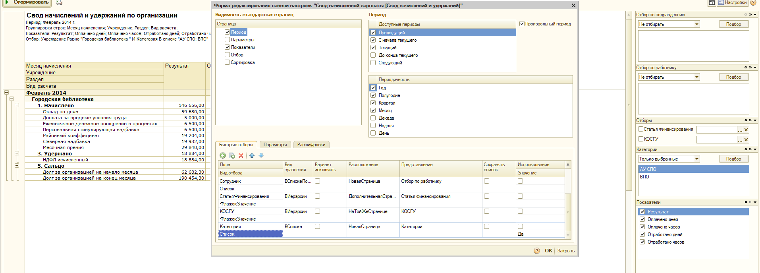The image size is (760, 273).
Task: Click the copy row icon in filter toolbar
Action: click(x=232, y=156)
